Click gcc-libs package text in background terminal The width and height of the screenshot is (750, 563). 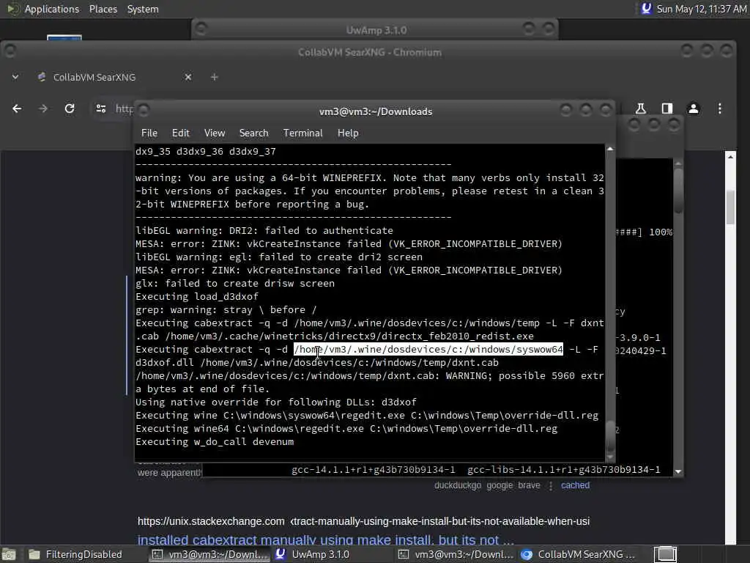(563, 470)
